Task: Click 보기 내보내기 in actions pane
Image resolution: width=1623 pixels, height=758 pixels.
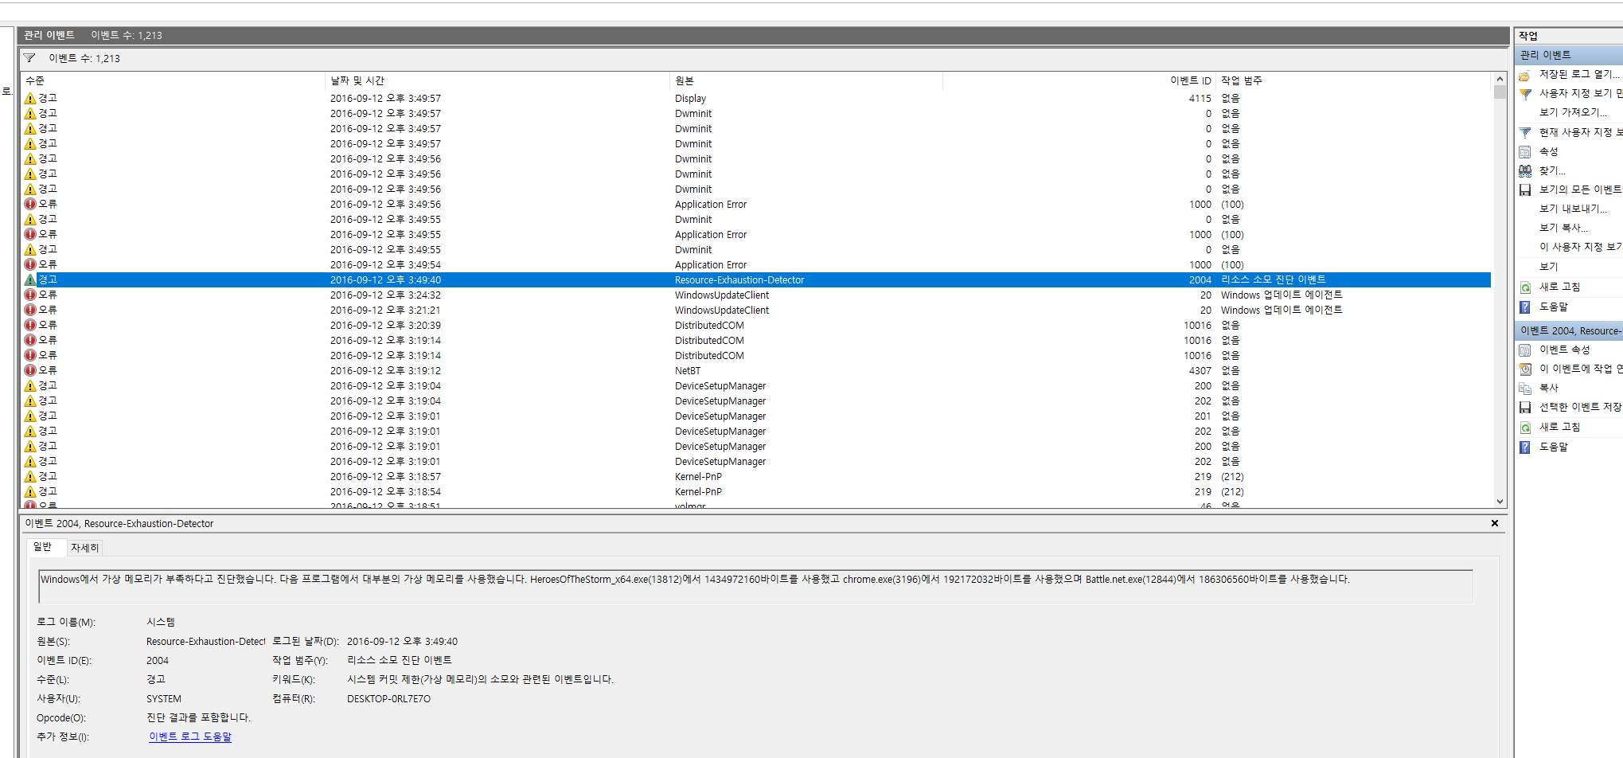Action: point(1572,209)
